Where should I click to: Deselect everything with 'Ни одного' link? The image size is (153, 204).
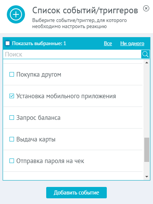point(132,43)
